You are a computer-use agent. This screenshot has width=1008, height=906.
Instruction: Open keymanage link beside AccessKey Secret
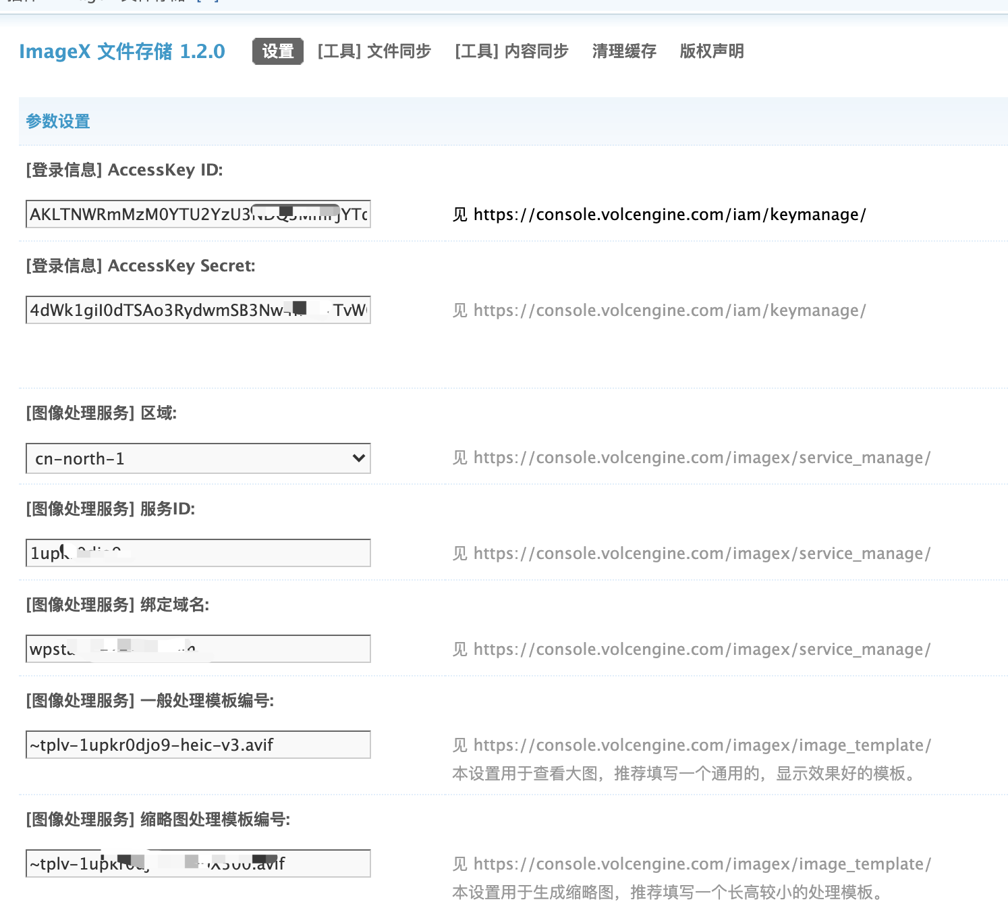click(x=670, y=311)
